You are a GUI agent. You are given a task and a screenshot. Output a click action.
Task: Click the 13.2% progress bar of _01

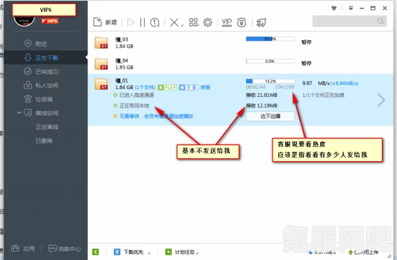click(x=271, y=81)
